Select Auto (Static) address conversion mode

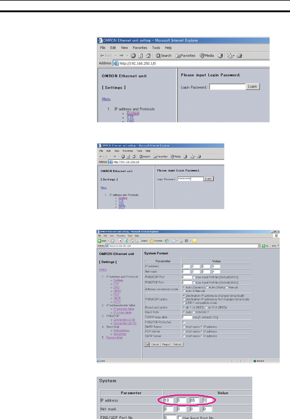[207, 287]
